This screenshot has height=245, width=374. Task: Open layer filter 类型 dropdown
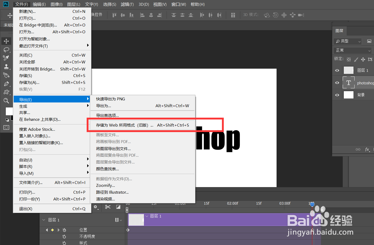click(x=348, y=41)
